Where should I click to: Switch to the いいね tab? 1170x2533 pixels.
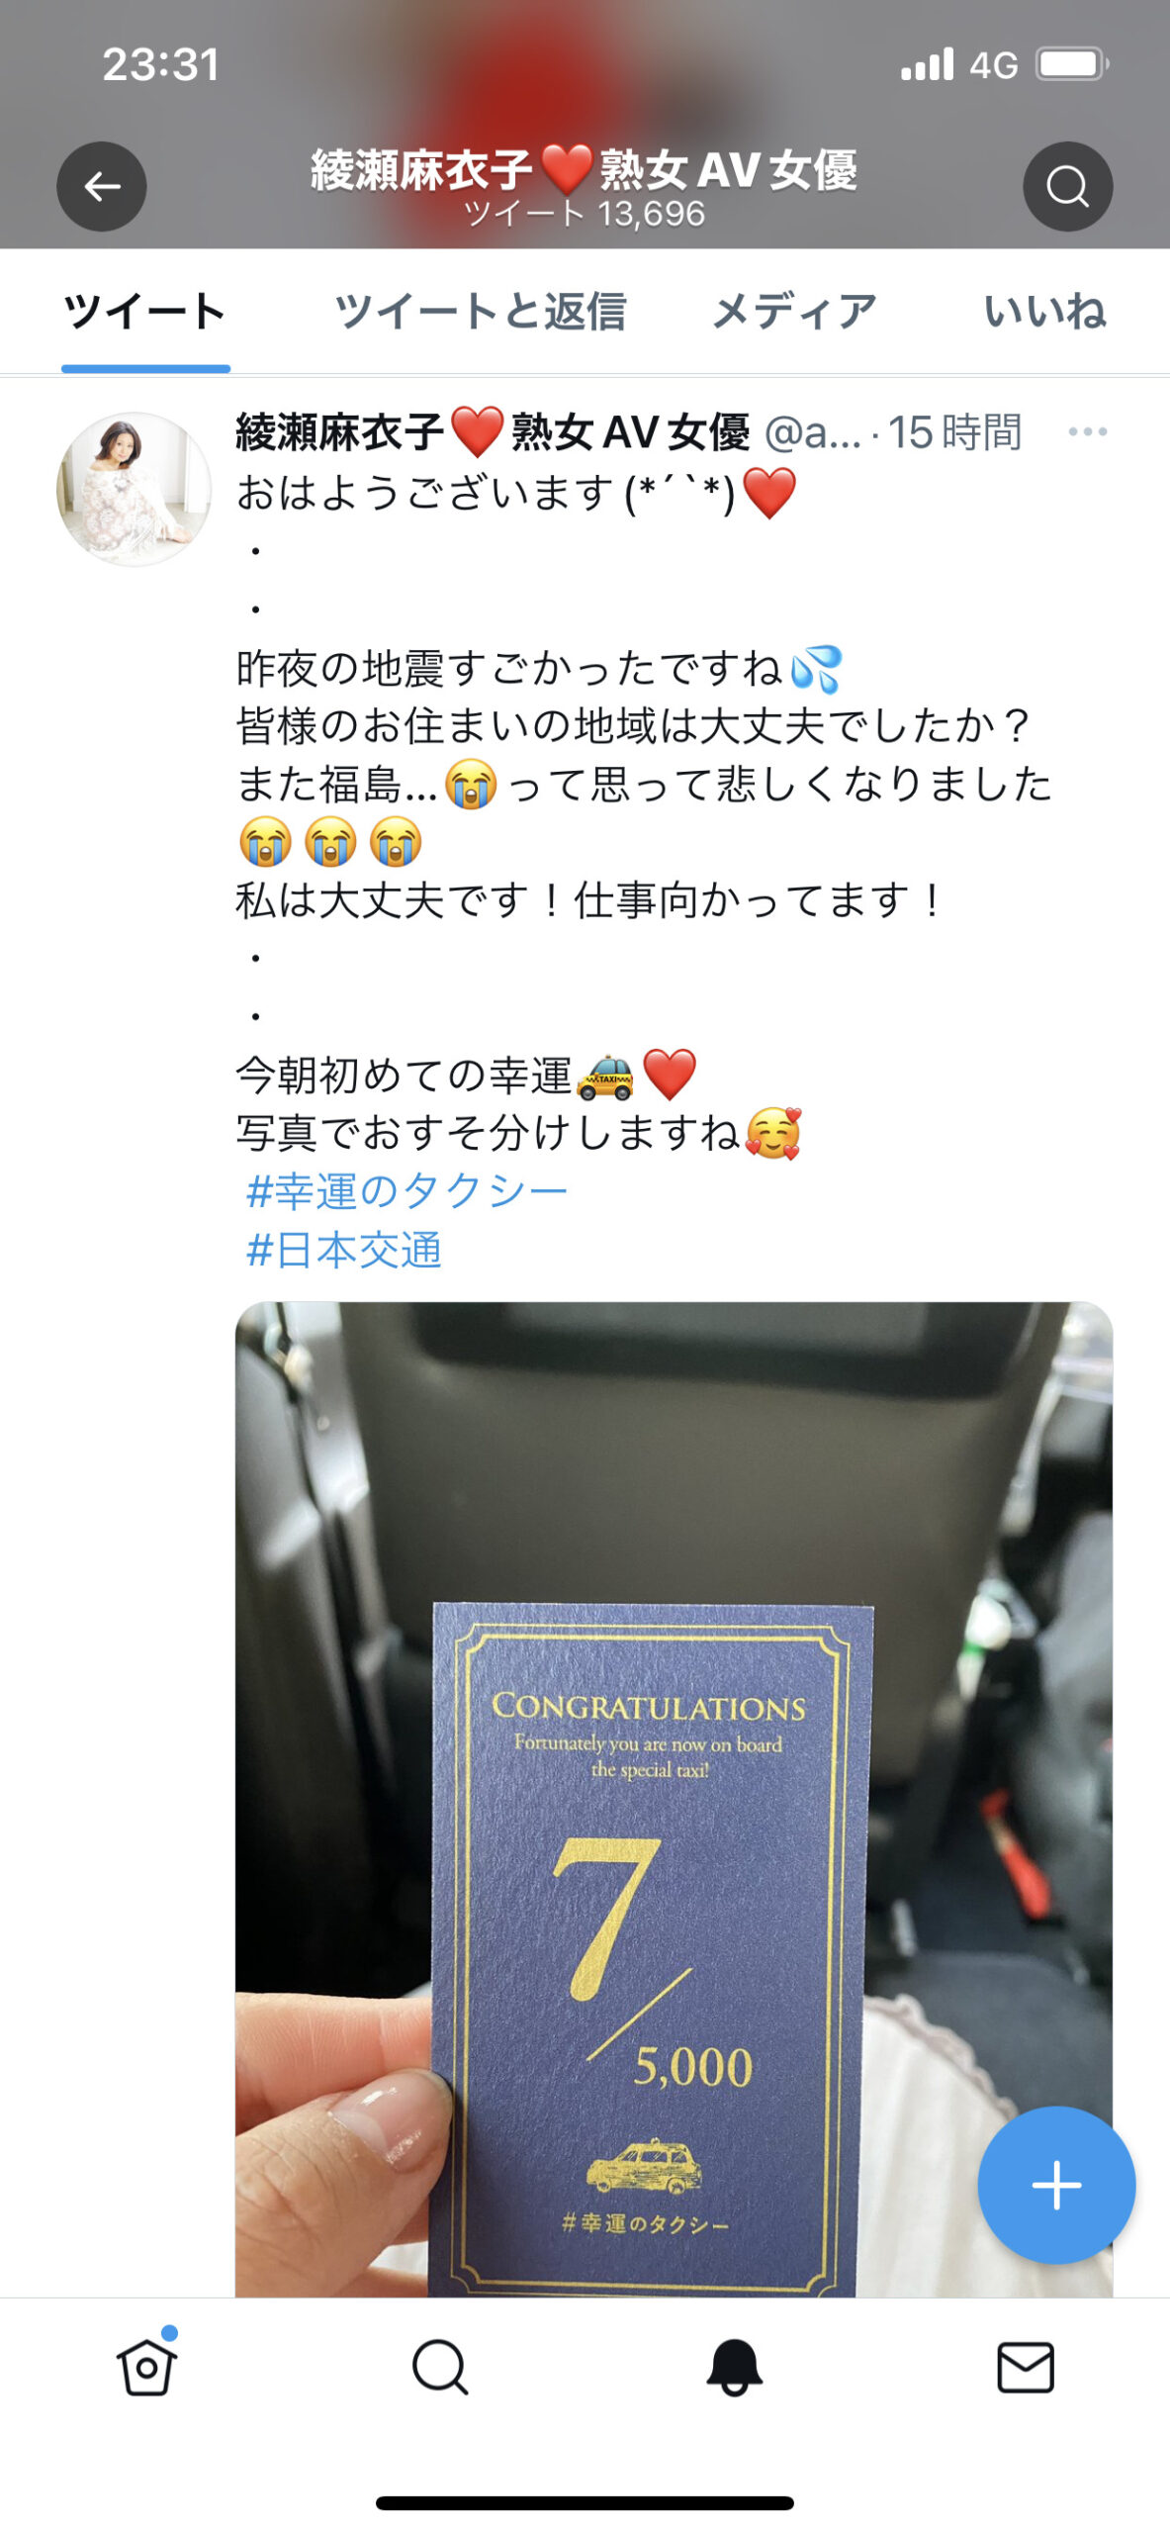1044,312
